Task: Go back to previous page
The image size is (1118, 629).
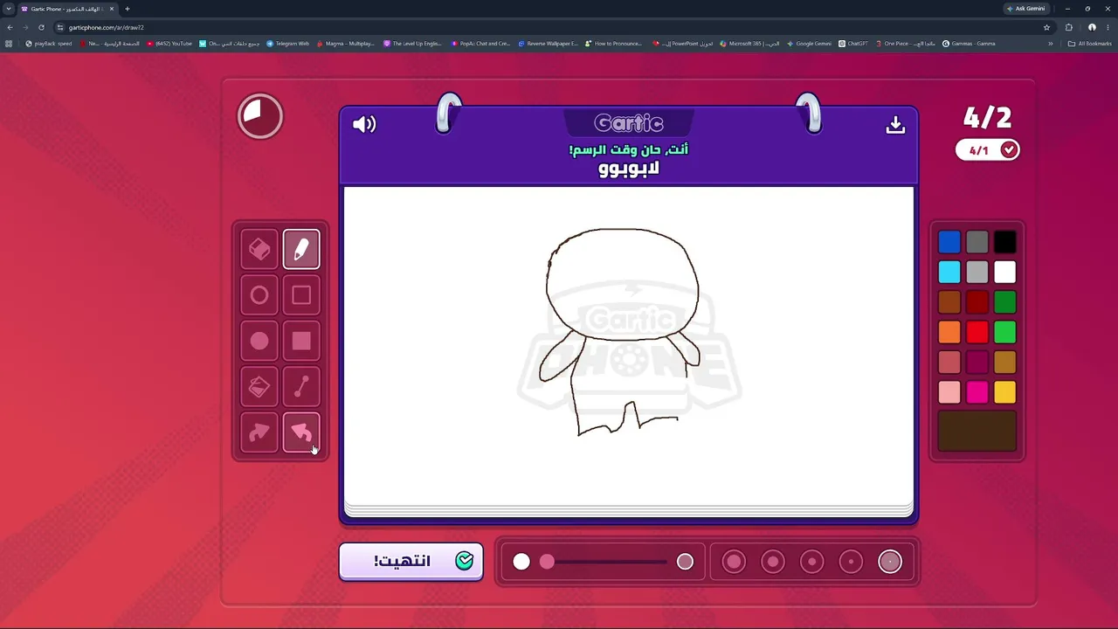Action: pos(10,27)
